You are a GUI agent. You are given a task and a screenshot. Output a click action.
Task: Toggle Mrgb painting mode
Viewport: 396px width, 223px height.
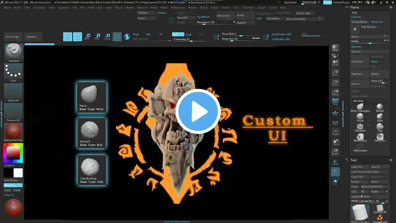(136, 34)
